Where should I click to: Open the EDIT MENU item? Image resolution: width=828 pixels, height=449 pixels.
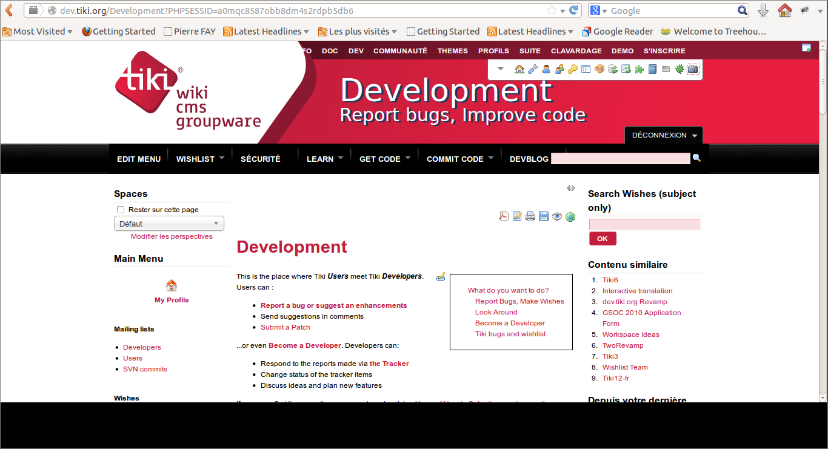139,159
